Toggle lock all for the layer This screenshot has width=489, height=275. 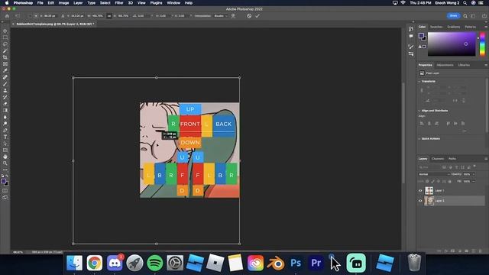[449, 181]
